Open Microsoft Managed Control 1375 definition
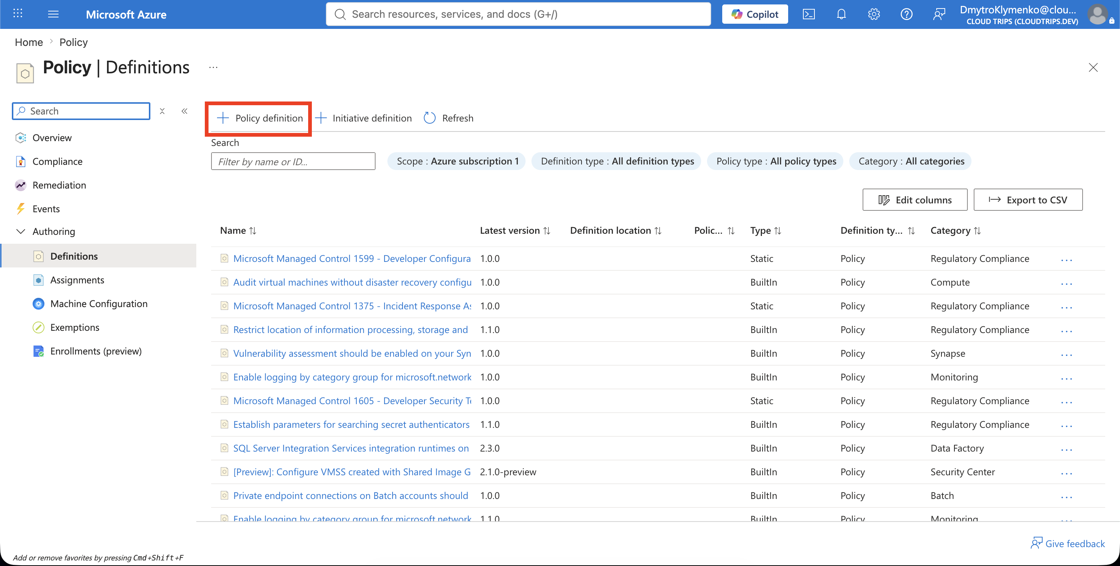1120x566 pixels. pyautogui.click(x=352, y=306)
